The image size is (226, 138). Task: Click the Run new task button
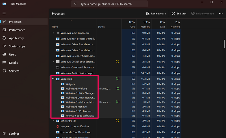[156, 14]
